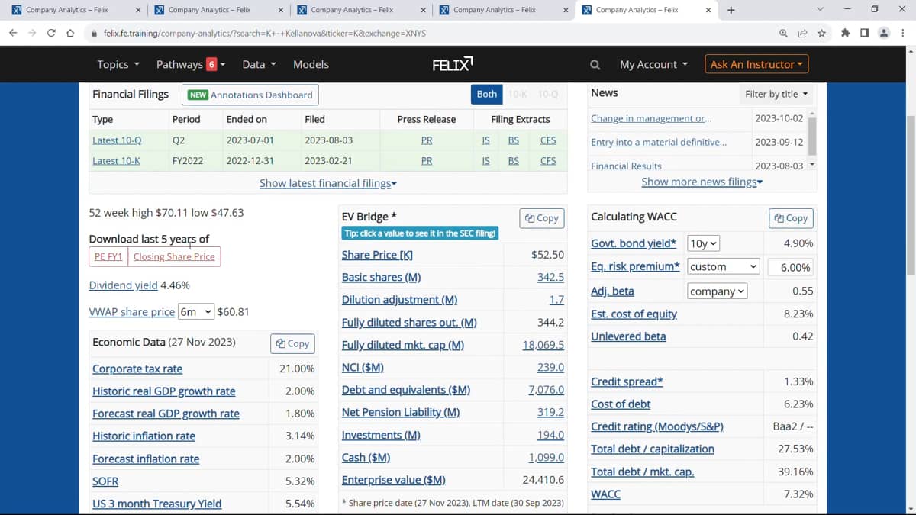The height and width of the screenshot is (515, 916).
Task: Select the Both filings toggle
Action: pyautogui.click(x=487, y=94)
